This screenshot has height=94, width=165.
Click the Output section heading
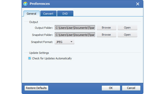pyautogui.click(x=34, y=22)
